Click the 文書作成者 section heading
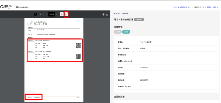Image resolution: width=221 pixels, height=103 pixels. click(x=119, y=97)
